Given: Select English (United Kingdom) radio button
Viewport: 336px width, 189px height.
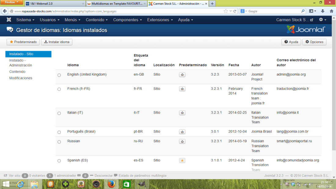Looking at the screenshot, I should click(59, 75).
